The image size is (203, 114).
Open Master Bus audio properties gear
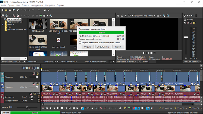(x=185, y=16)
